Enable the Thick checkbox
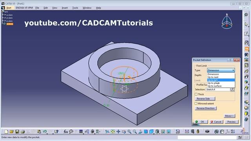 pyautogui.click(x=196, y=94)
